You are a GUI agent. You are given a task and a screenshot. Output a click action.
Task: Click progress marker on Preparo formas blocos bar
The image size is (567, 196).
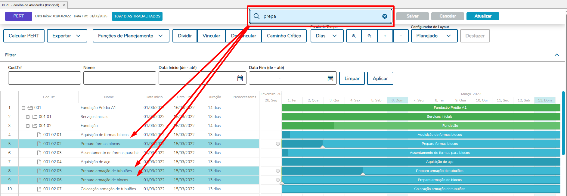click(323, 147)
